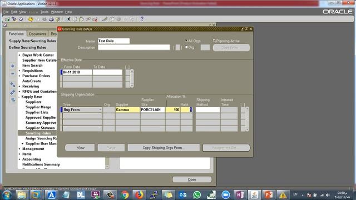This screenshot has height=200, width=356.
Task: Click the Name field containing Test Rule
Action: 113,41
